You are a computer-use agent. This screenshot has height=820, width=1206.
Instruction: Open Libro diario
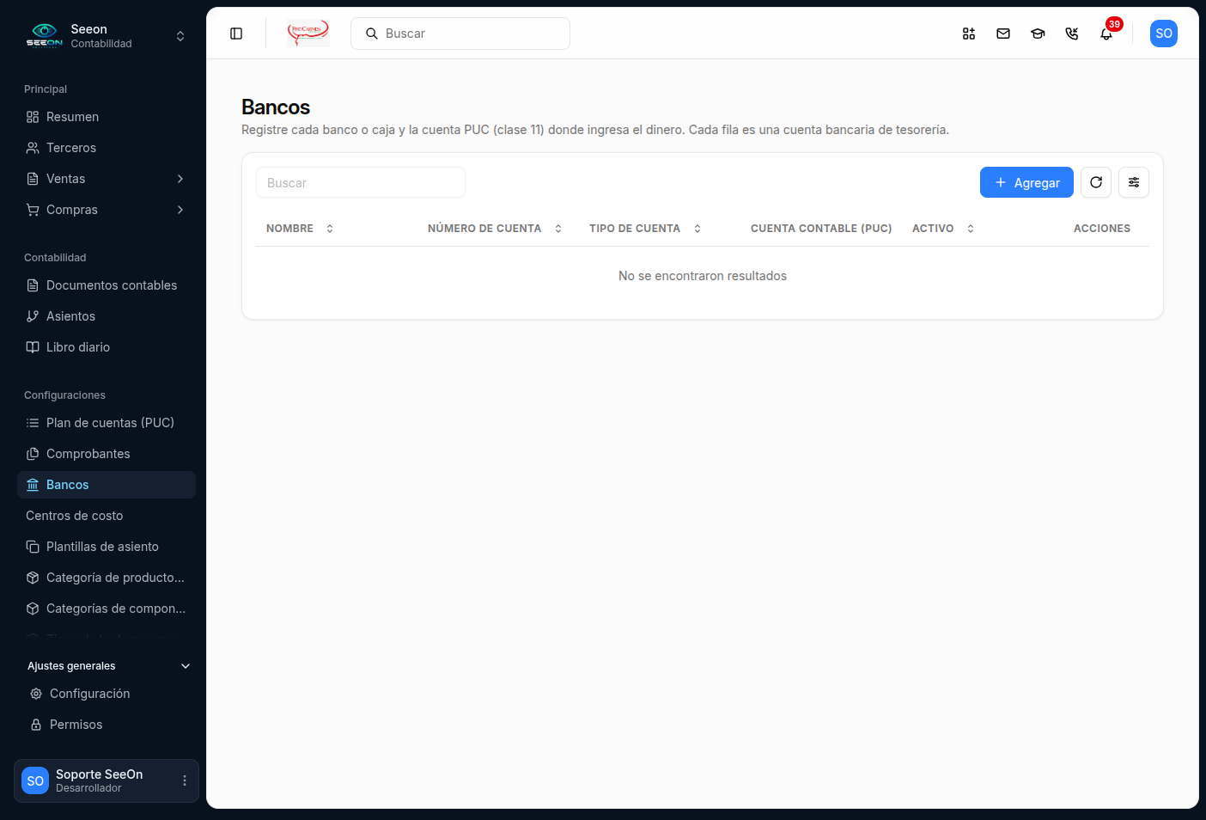click(x=107, y=347)
